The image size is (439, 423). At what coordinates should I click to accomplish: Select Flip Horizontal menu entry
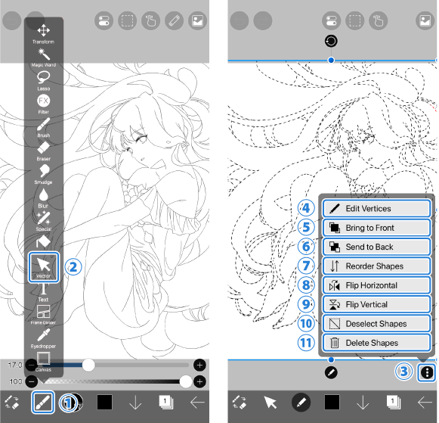tap(376, 285)
